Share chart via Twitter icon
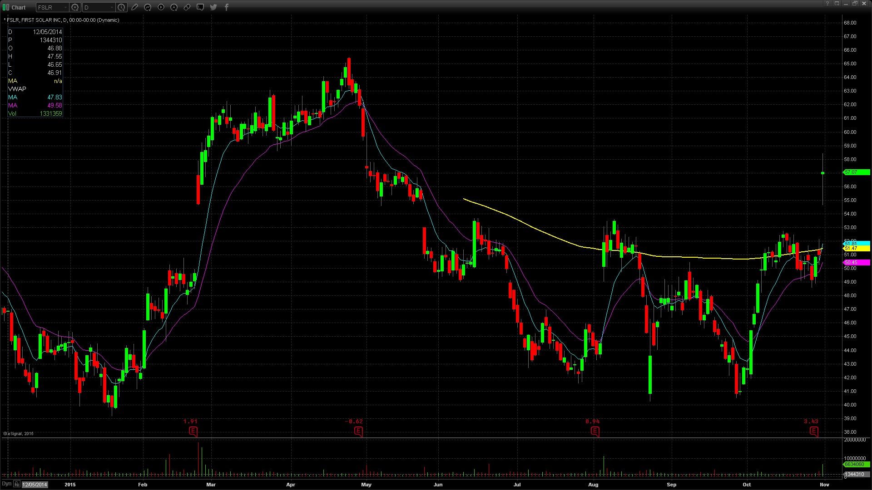Image resolution: width=872 pixels, height=490 pixels. pyautogui.click(x=213, y=7)
